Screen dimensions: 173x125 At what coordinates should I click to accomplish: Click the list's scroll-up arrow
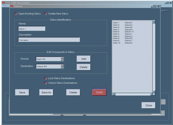[154, 22]
